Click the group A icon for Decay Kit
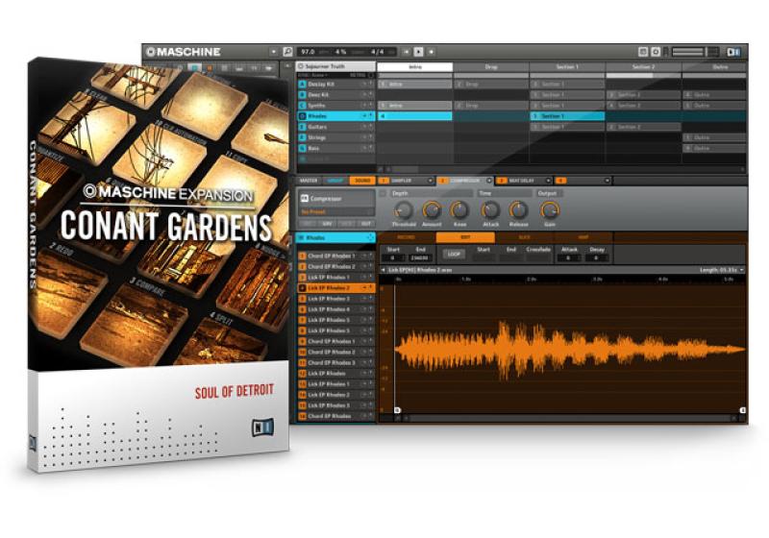 [302, 85]
